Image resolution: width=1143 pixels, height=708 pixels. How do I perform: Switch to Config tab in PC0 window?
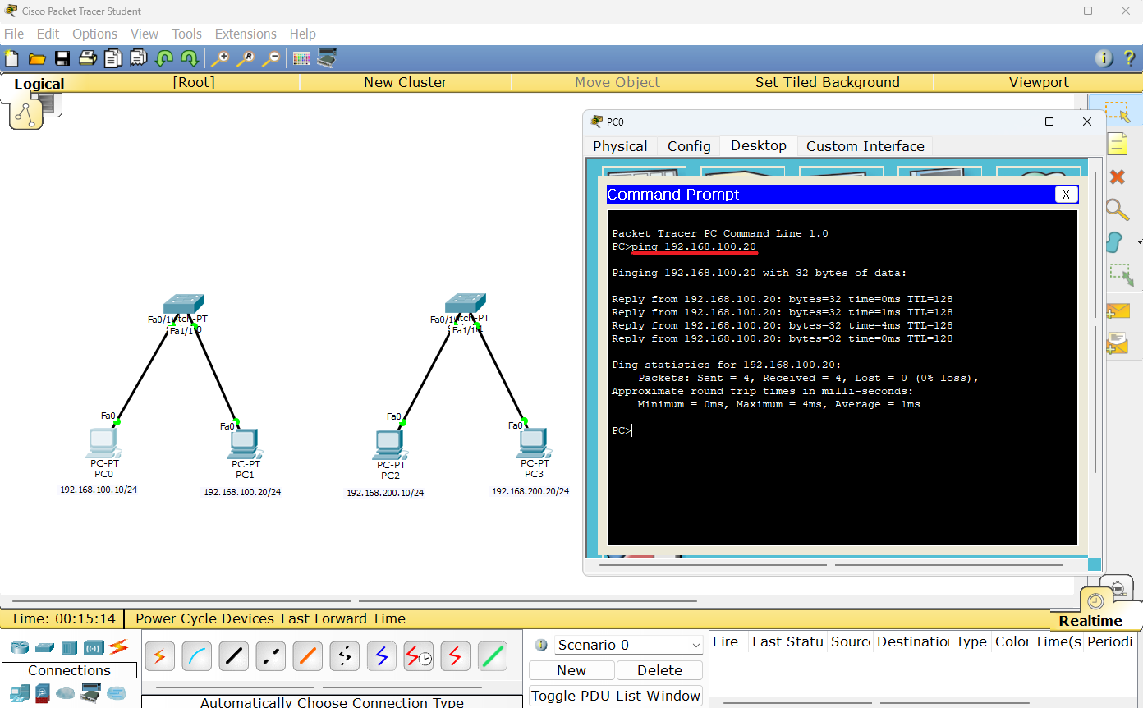pos(689,146)
